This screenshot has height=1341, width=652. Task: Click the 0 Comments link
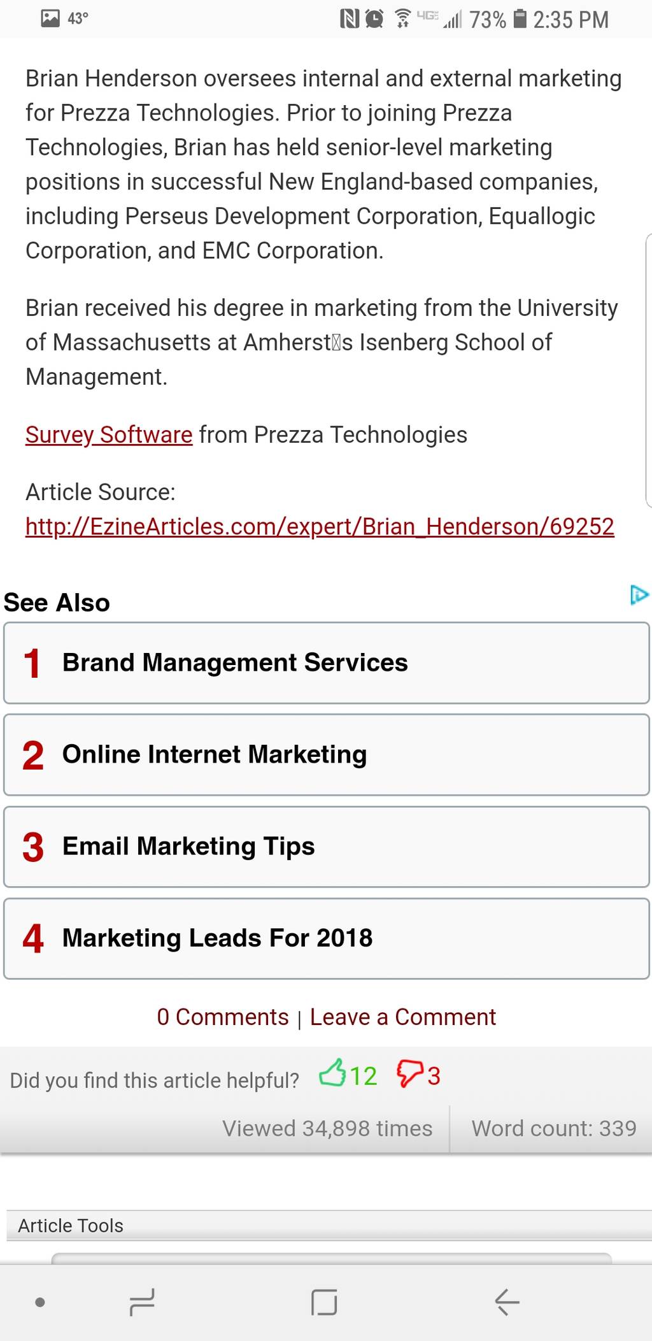tap(223, 1017)
